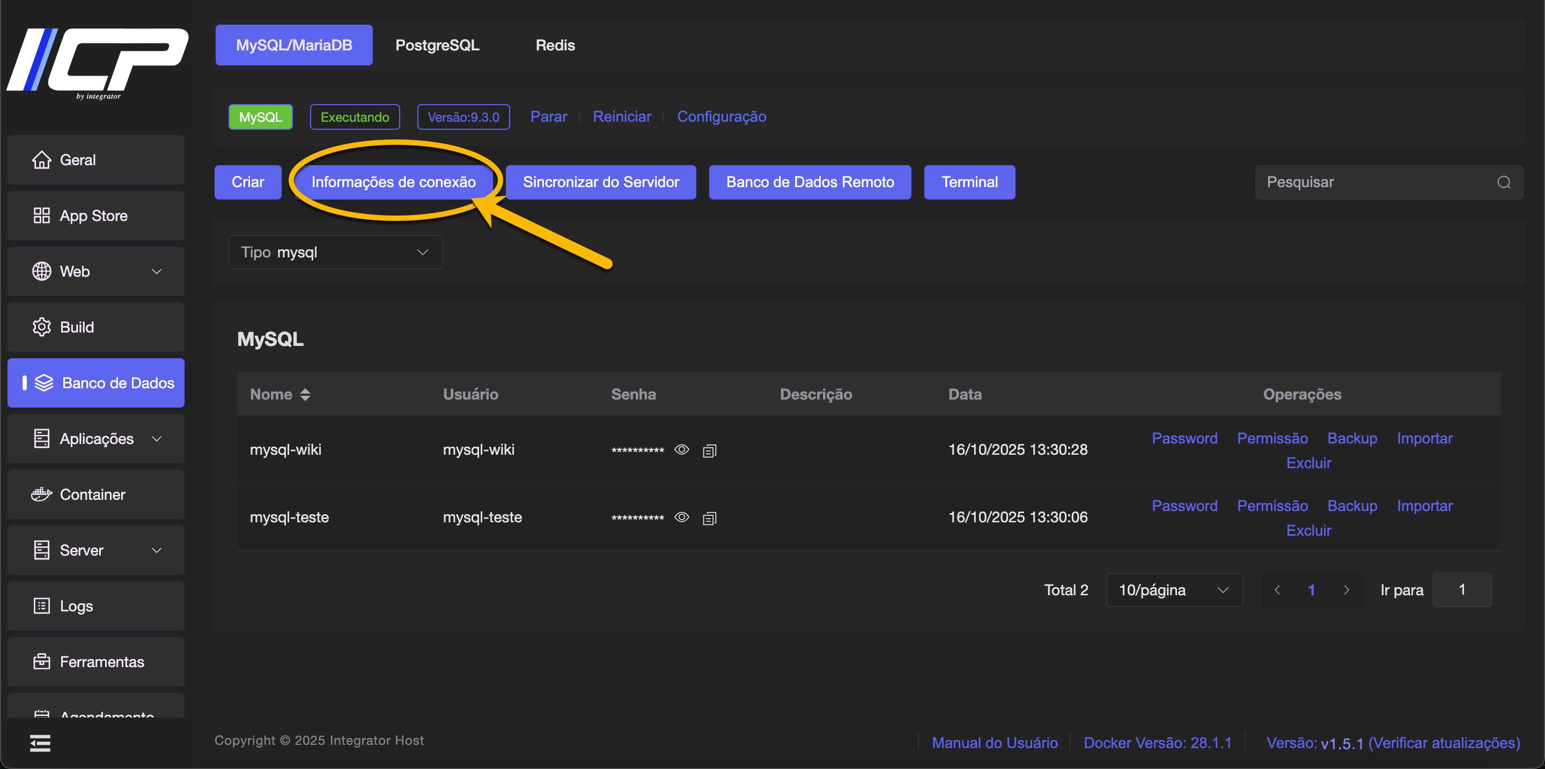The image size is (1545, 769).
Task: Toggle sorting on the Nome column
Action: point(305,394)
